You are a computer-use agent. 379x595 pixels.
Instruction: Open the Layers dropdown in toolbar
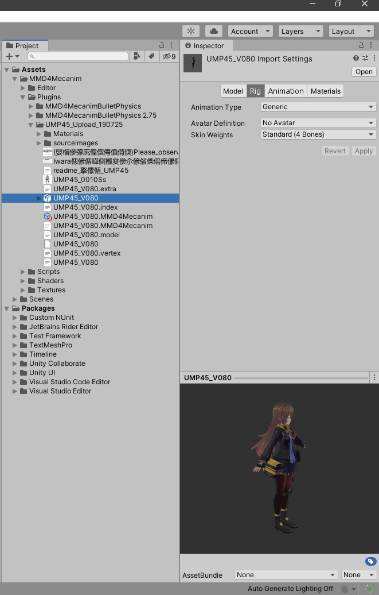click(300, 32)
